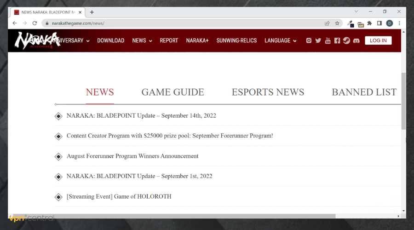Open the Steam store icon
The width and height of the screenshot is (414, 230).
point(346,40)
